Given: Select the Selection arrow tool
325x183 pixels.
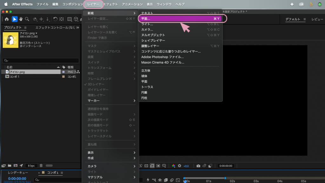Looking at the screenshot, I should point(15,19).
